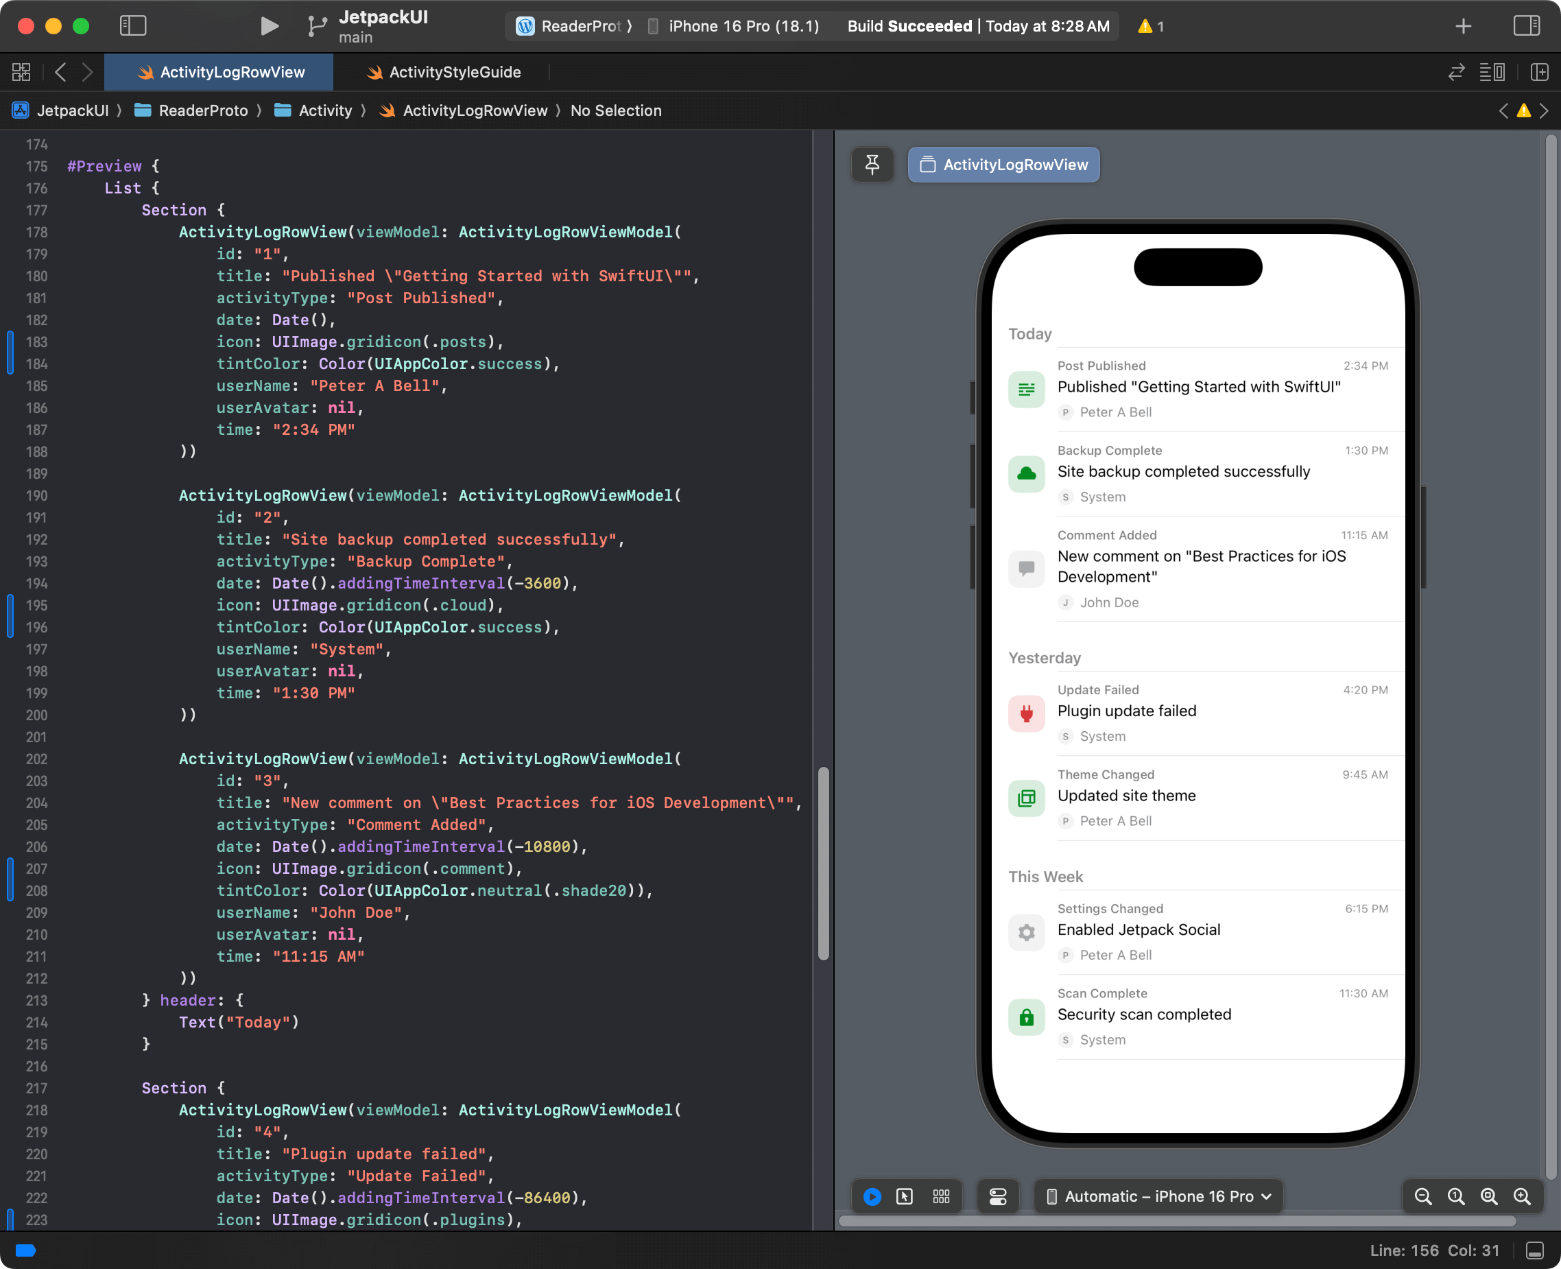Zoom preview to actual size
Viewport: 1561px width, 1269px height.
click(x=1456, y=1196)
